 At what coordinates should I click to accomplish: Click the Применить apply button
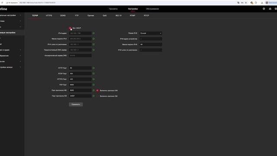click(x=76, y=104)
